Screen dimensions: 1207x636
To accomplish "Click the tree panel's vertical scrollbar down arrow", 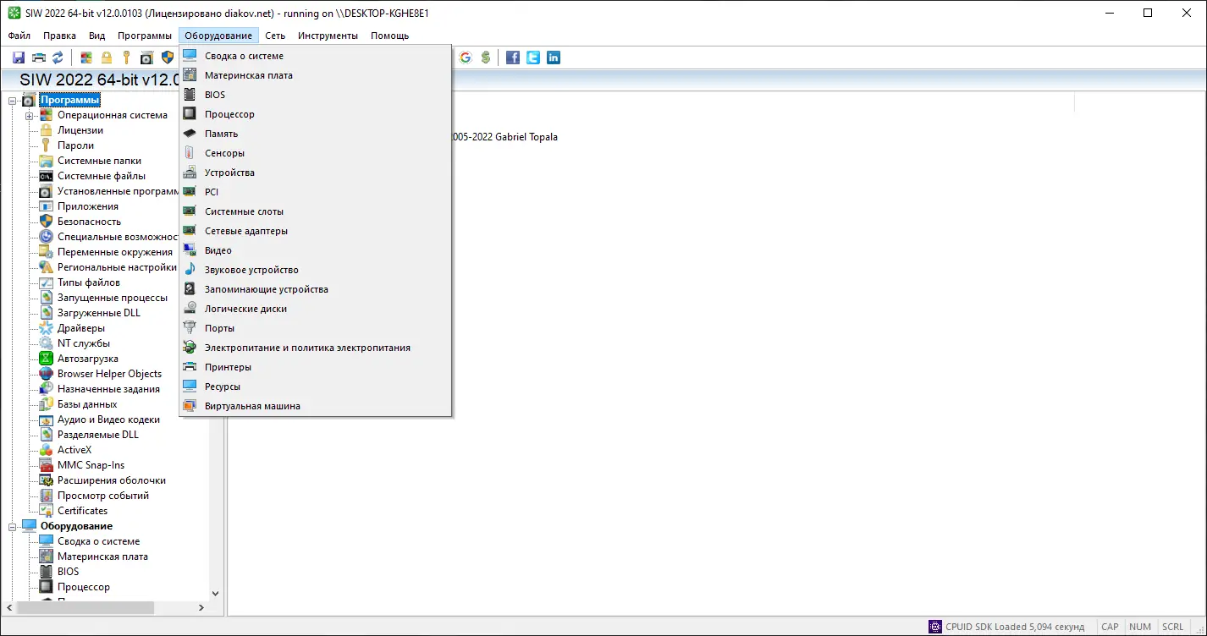I will click(215, 594).
